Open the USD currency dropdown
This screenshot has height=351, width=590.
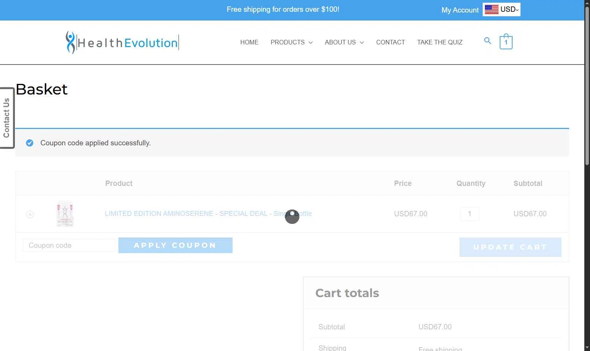pos(502,9)
